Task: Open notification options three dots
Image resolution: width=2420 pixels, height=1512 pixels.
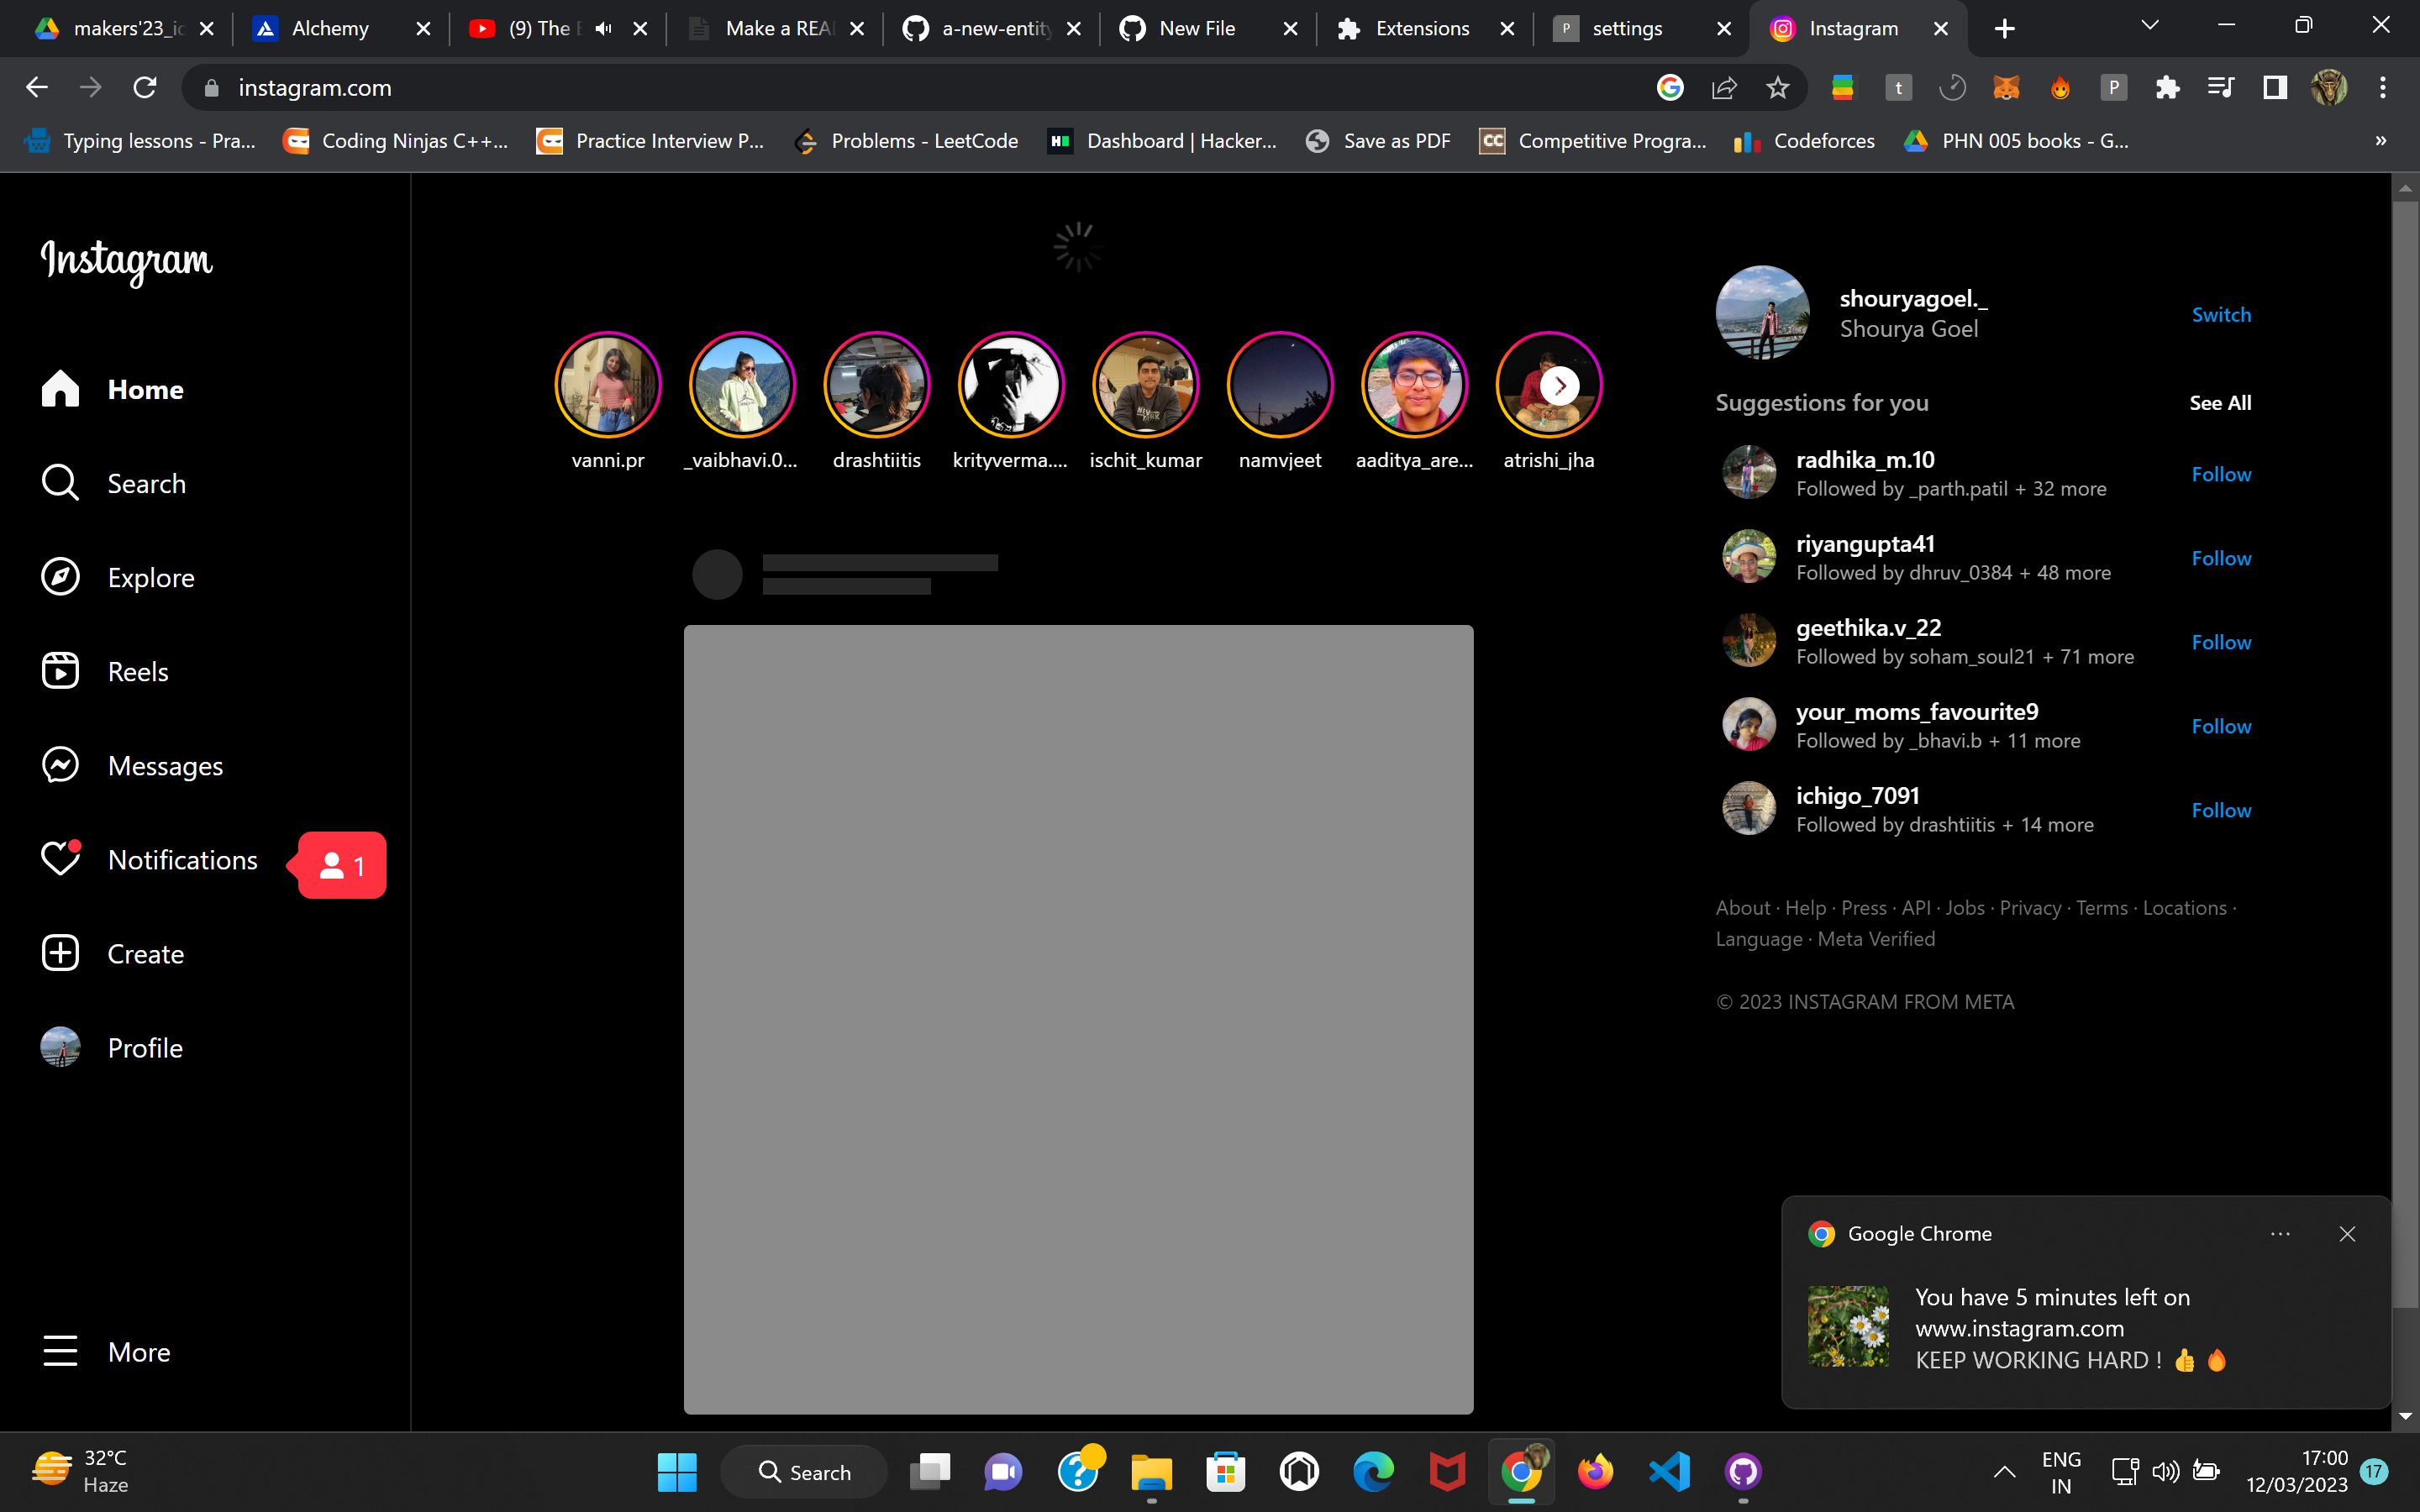Action: coord(2280,1234)
